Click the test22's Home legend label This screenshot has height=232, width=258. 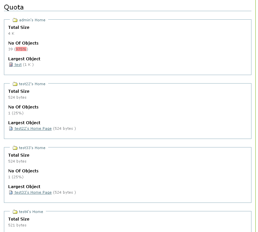[32, 84]
